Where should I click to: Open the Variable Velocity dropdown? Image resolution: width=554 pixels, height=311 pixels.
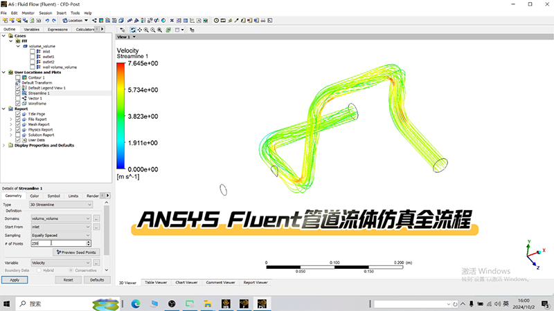[61, 263]
